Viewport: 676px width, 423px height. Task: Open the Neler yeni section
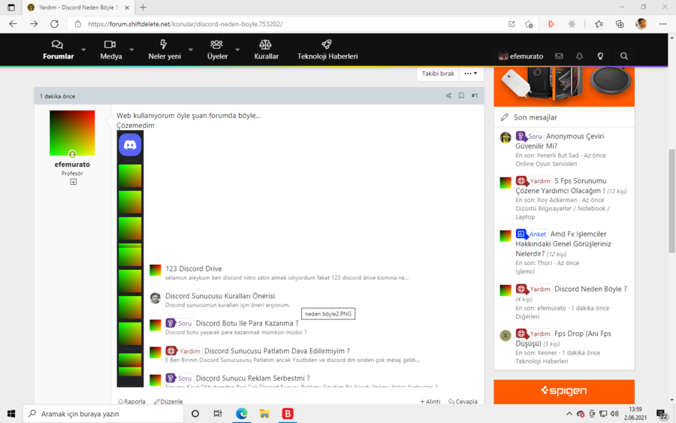tap(164, 50)
